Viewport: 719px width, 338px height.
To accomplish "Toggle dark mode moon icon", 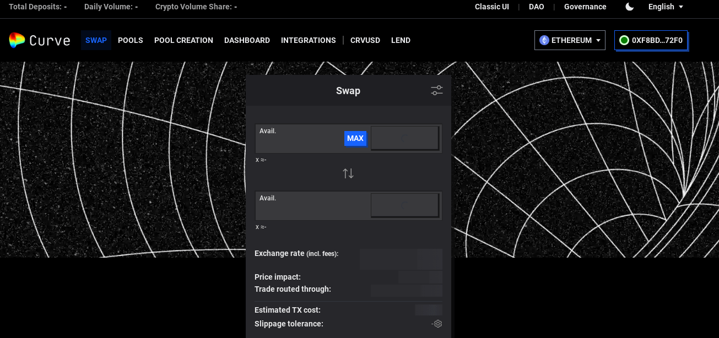I will [x=630, y=7].
